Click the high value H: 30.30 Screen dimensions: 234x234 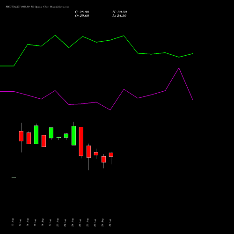point(119,12)
